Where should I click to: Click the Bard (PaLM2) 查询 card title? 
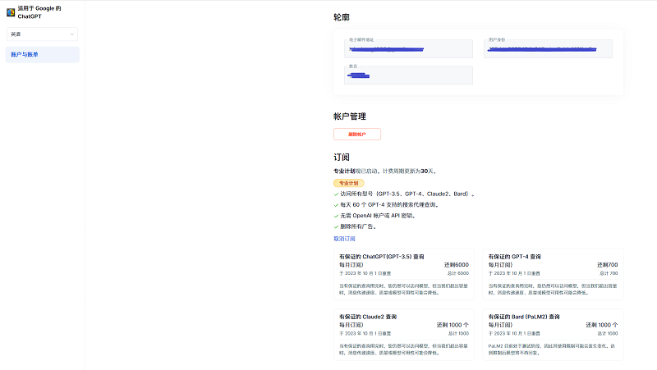pyautogui.click(x=524, y=317)
